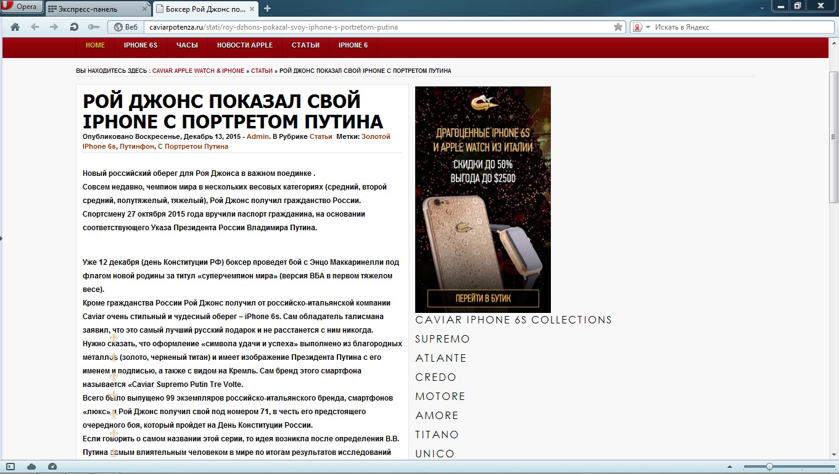Click CAVIAR IPHONE 6S COLLECTIONS heading
This screenshot has height=474, width=839.
tap(513, 320)
